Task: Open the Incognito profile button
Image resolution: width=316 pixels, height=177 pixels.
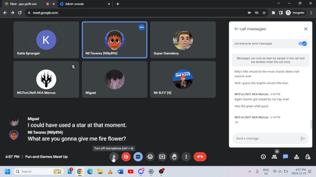Action: coord(295,13)
